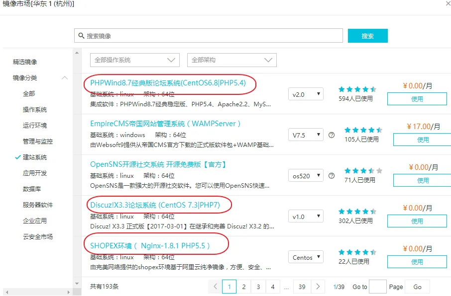
Task: Open V7.5 version dropdown for EmpireCMS
Action: pyautogui.click(x=306, y=135)
